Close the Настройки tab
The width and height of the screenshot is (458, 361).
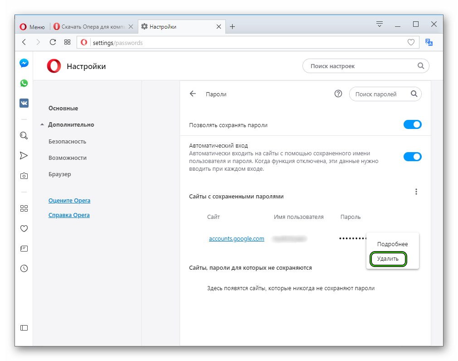coord(219,27)
